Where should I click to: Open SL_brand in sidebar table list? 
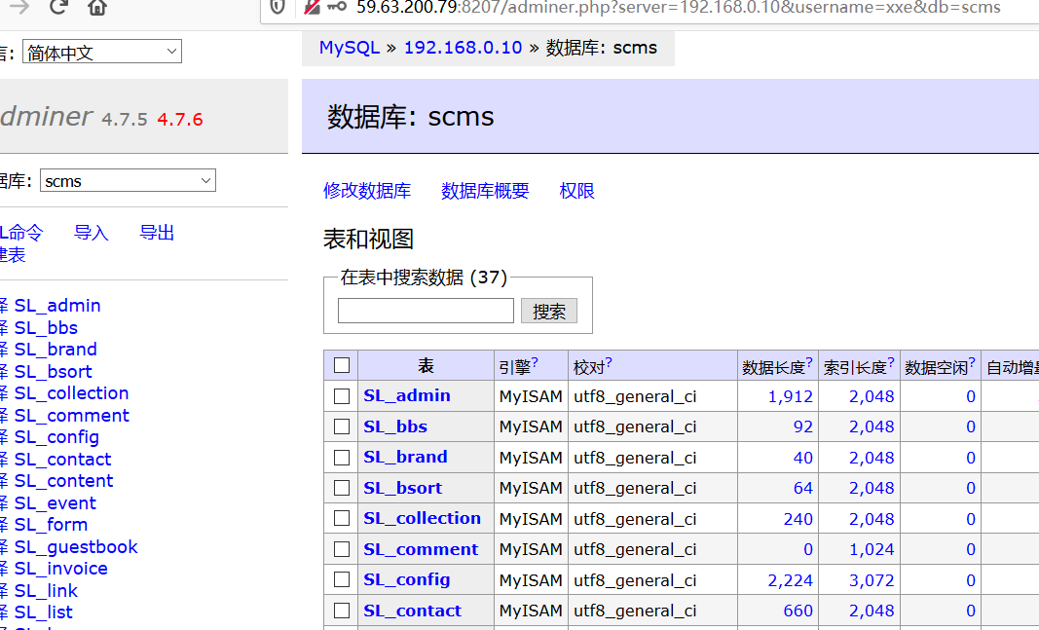coord(56,350)
